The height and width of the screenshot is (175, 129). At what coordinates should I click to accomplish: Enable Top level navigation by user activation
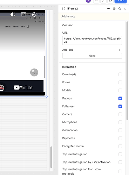(x=120, y=162)
